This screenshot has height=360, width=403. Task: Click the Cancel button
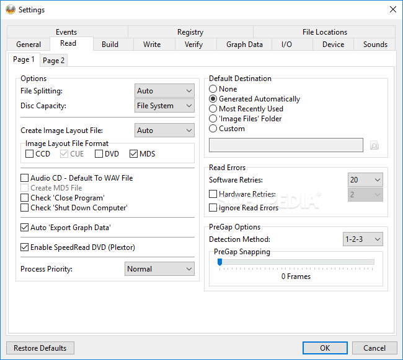coord(374,348)
